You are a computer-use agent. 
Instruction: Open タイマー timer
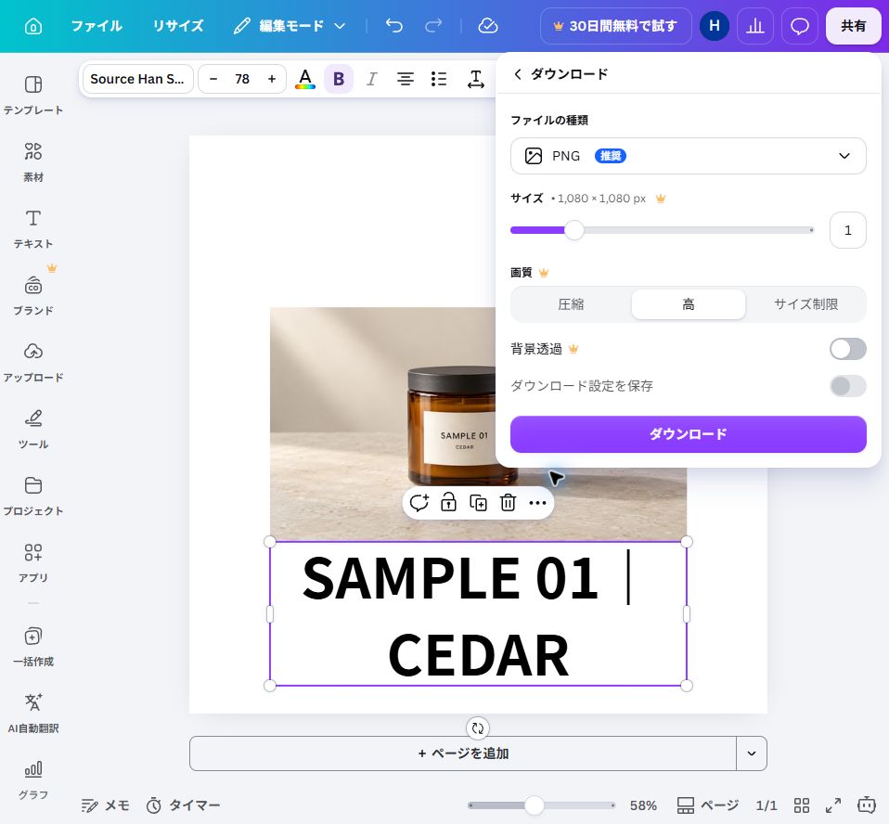(x=183, y=805)
